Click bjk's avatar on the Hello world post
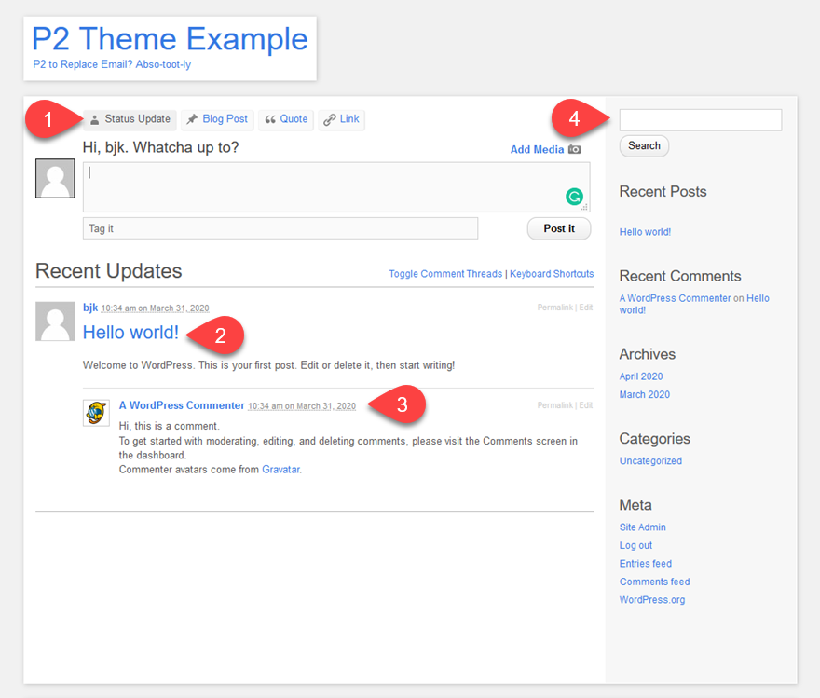Screen dimensions: 820x698 pyautogui.click(x=55, y=321)
